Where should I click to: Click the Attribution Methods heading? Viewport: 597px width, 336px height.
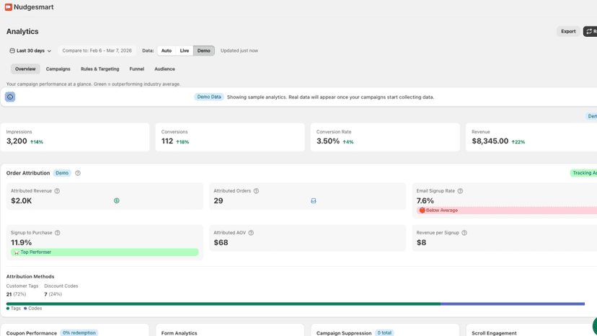click(30, 277)
